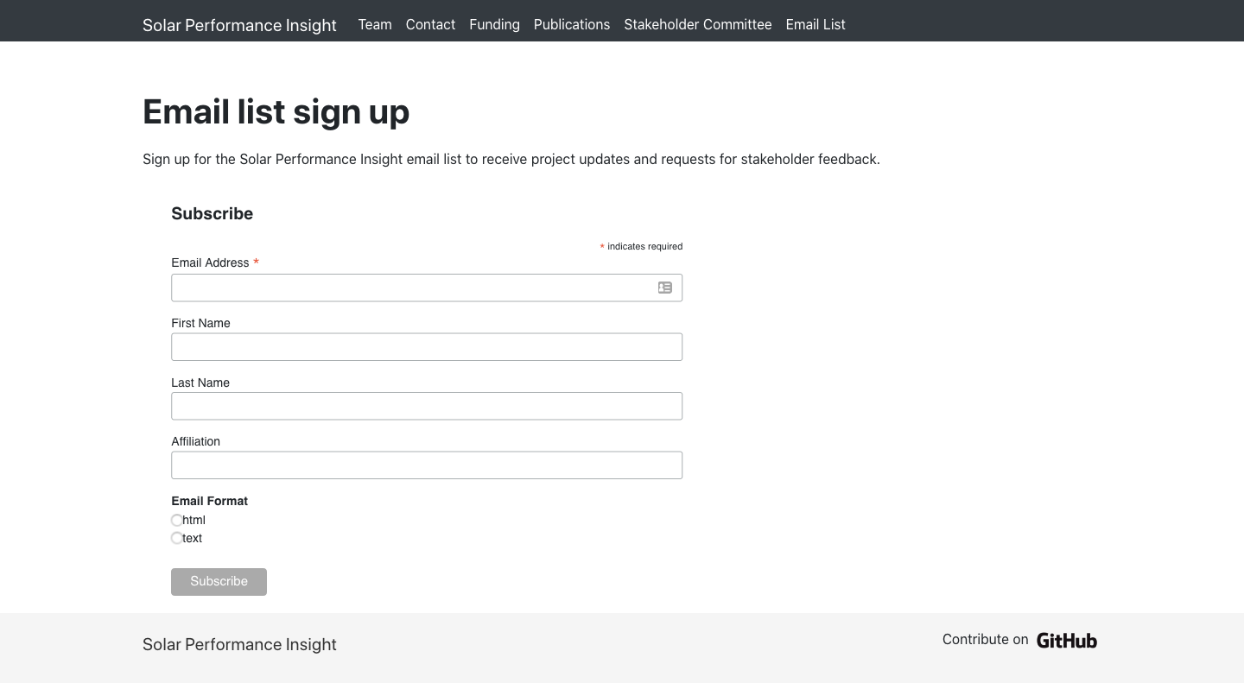Viewport: 1244px width, 683px height.
Task: Click the contact card autofill icon in Email Address field
Action: (665, 288)
